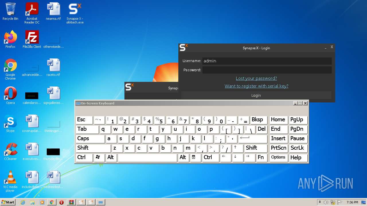Open Windows Explorer folder in taskbar
Screen dimensions: 367x206
coord(32,202)
